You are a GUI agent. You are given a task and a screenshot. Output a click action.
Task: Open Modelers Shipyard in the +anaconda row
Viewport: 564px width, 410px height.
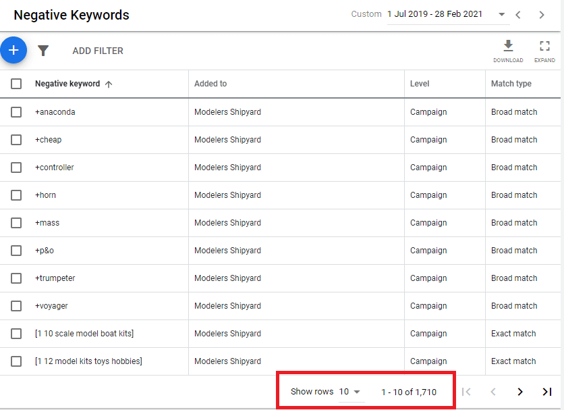click(227, 112)
